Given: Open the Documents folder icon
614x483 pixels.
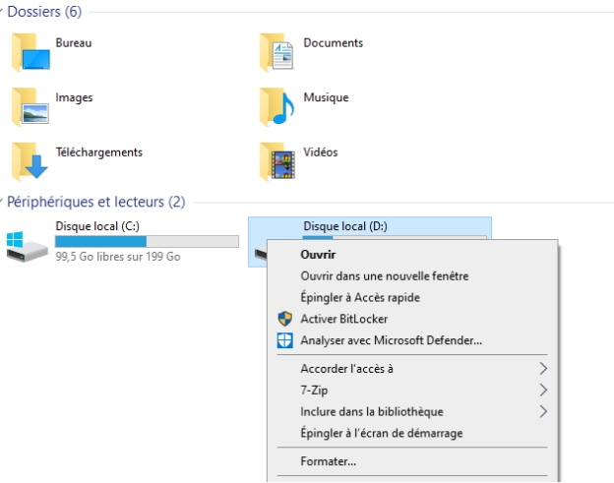Looking at the screenshot, I should (276, 52).
